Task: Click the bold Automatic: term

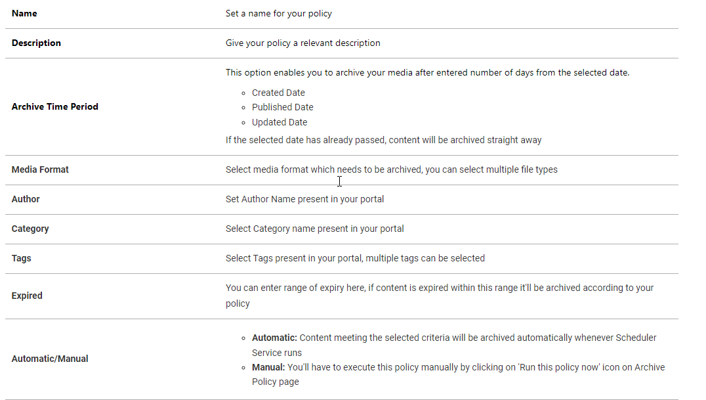Action: [274, 338]
